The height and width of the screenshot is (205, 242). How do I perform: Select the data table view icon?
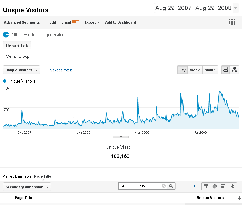point(206,186)
